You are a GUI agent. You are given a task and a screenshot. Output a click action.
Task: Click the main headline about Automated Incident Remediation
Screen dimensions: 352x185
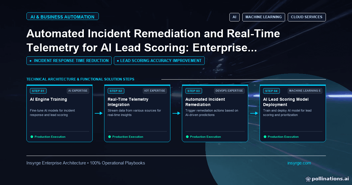pyautogui.click(x=153, y=41)
